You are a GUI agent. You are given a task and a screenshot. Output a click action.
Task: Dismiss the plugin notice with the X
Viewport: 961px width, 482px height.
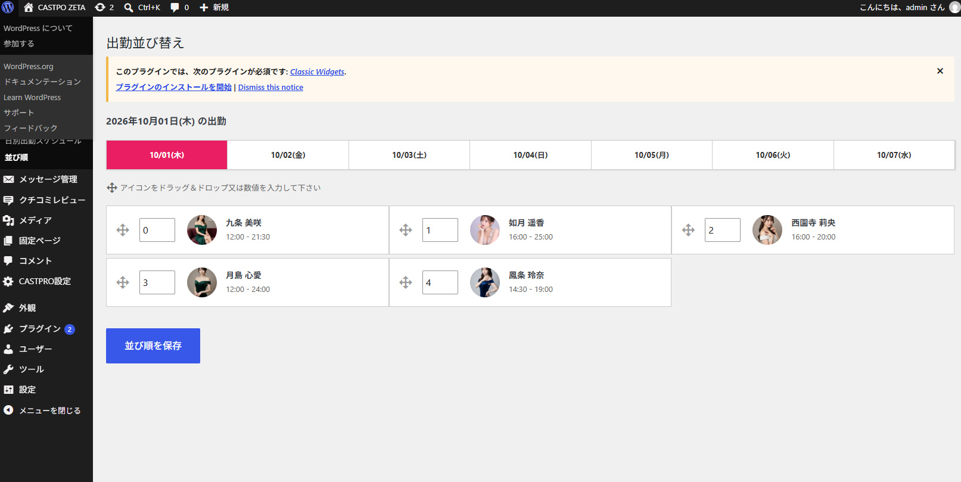(x=940, y=71)
